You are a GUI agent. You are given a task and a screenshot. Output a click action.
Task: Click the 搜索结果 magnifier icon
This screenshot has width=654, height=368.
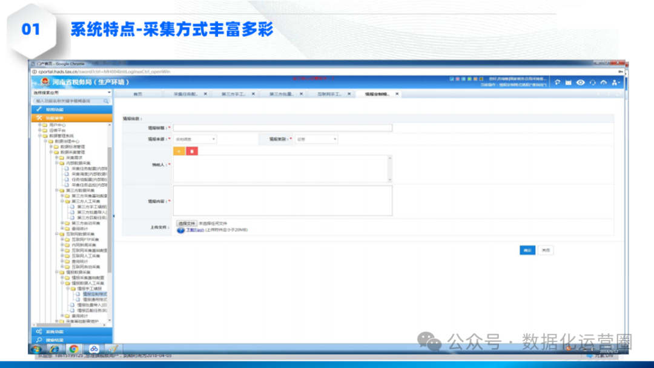[39, 340]
